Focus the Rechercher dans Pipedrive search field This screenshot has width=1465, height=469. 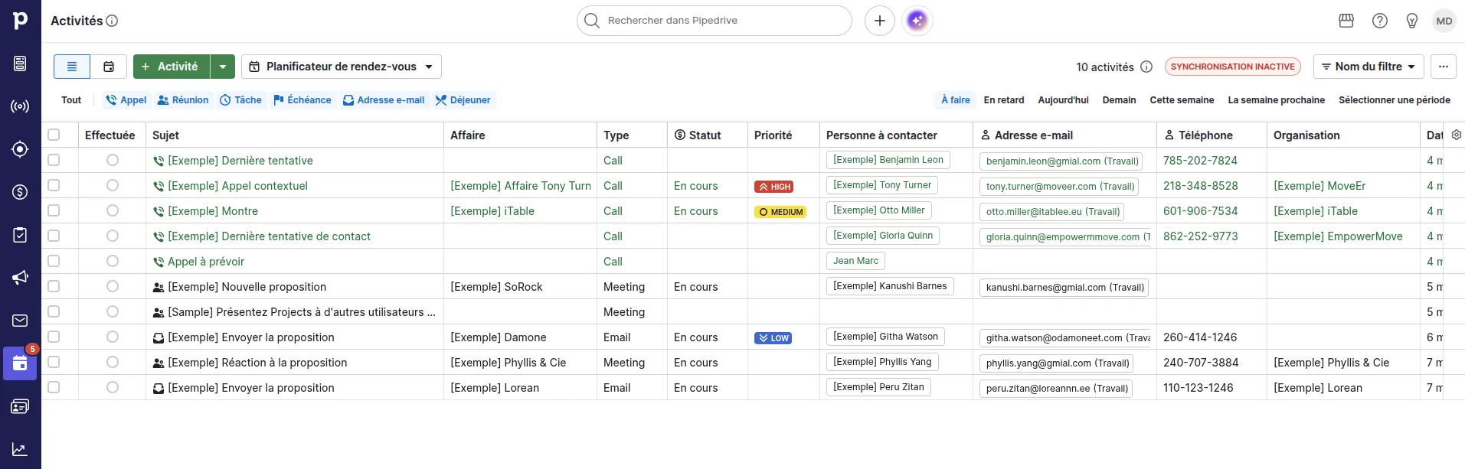(x=715, y=21)
